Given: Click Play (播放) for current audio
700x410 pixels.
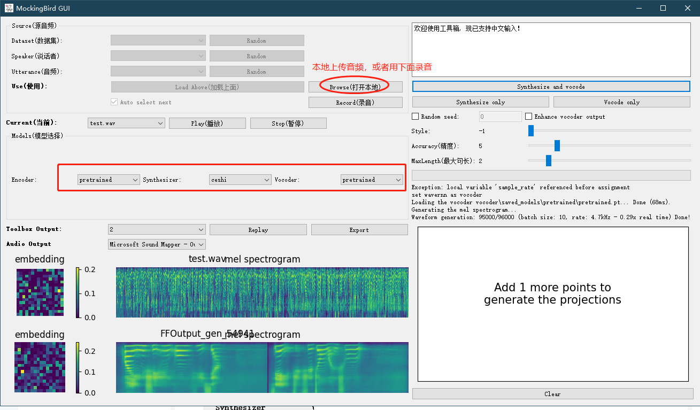Looking at the screenshot, I should 207,123.
